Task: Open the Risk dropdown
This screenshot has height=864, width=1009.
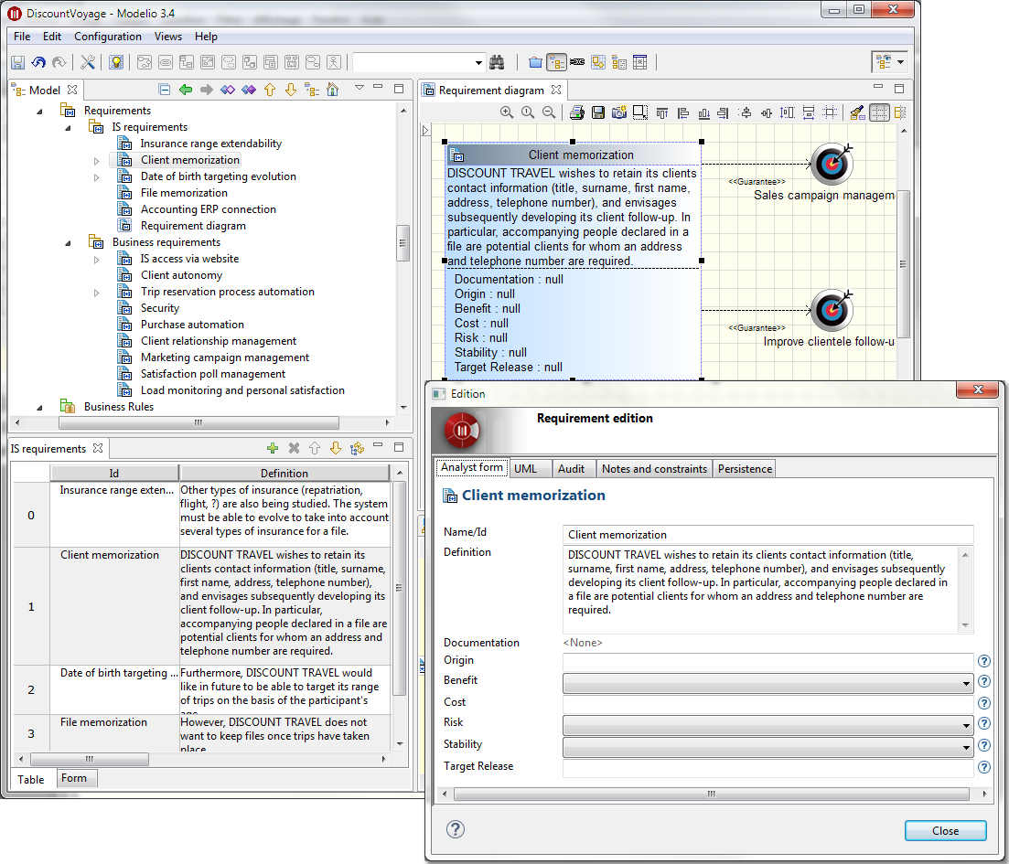Action: (767, 725)
